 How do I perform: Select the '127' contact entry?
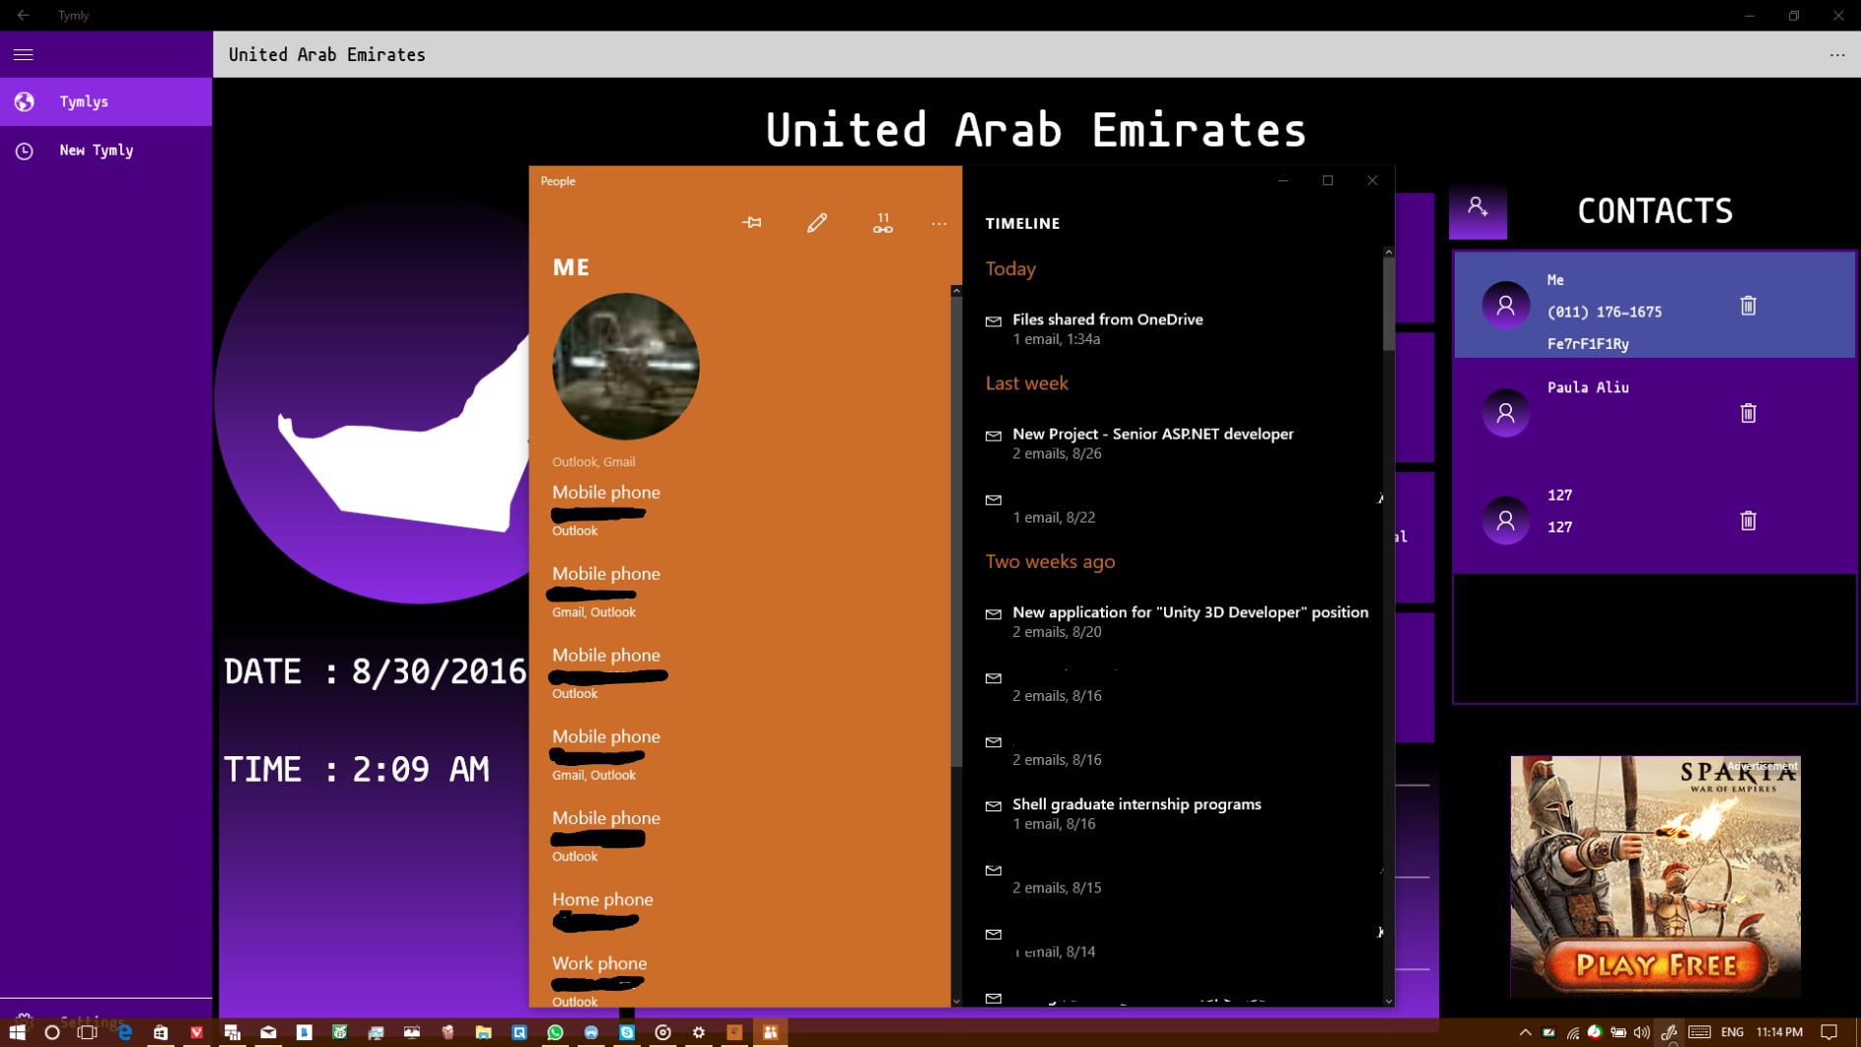[x=1654, y=520]
